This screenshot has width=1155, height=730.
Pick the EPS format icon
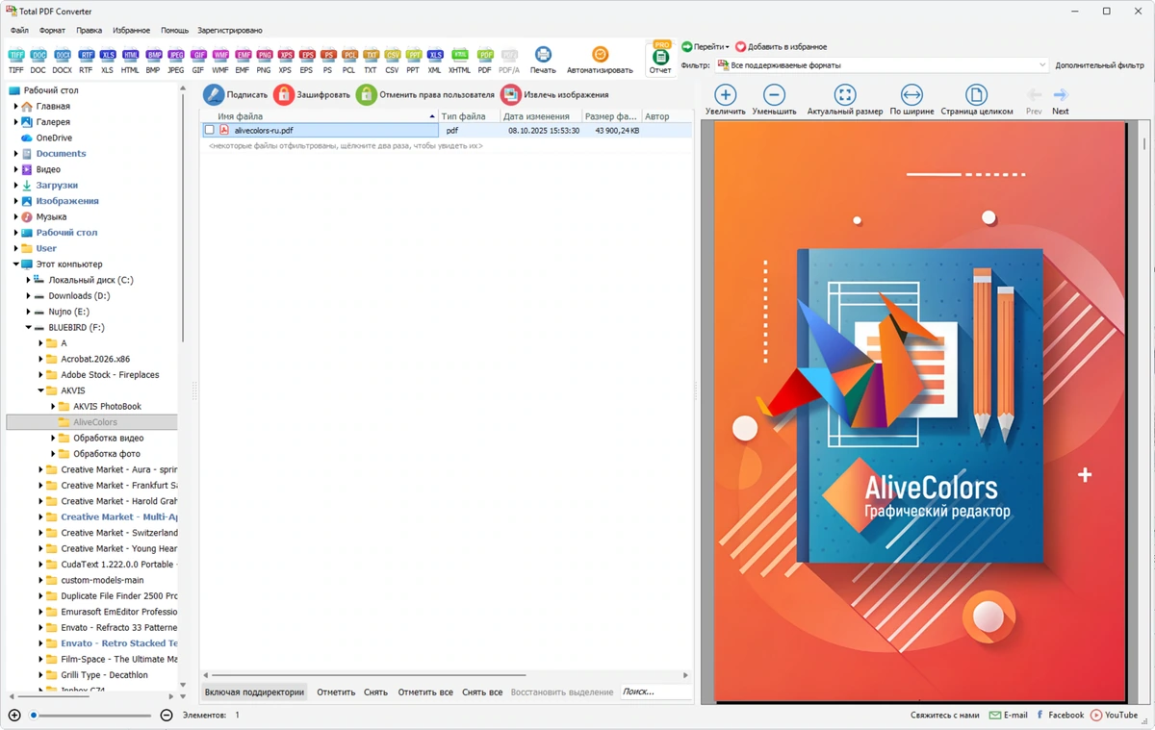click(307, 62)
